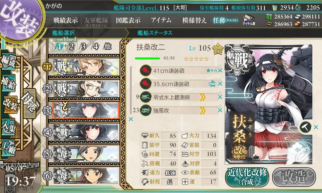Open the 補給 resupply sidebar icon
This screenshot has height=193, width=322.
click(x=9, y=83)
